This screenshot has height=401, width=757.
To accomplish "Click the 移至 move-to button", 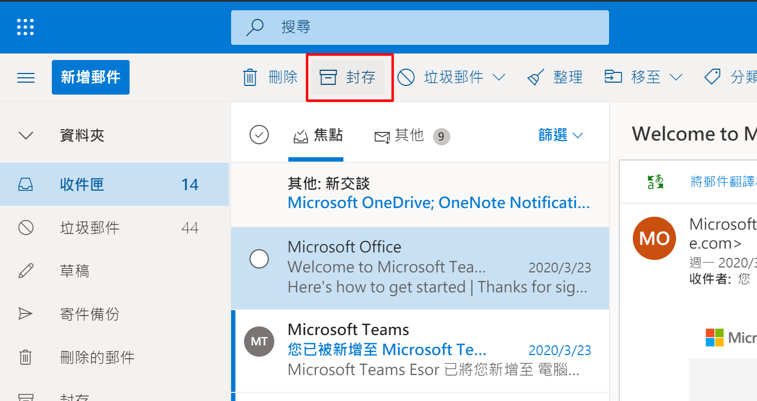I will tap(632, 77).
